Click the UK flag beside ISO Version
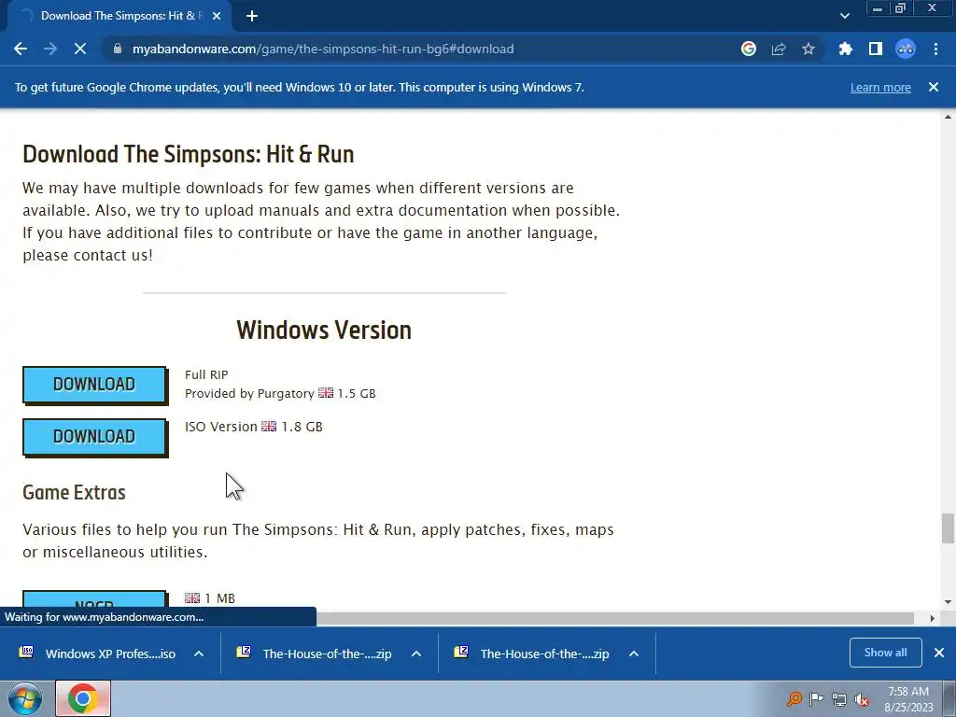 [269, 426]
